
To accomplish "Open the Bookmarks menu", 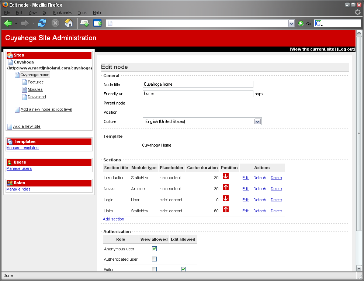I will (62, 13).
